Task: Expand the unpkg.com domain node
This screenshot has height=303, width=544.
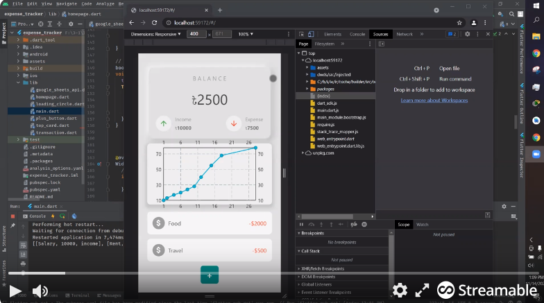Action: coord(303,153)
